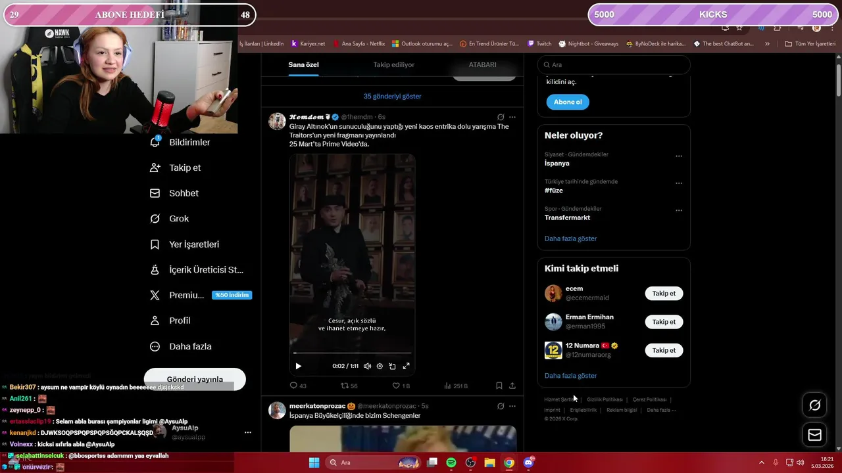
Task: Like the Hemdem post
Action: coord(401,386)
